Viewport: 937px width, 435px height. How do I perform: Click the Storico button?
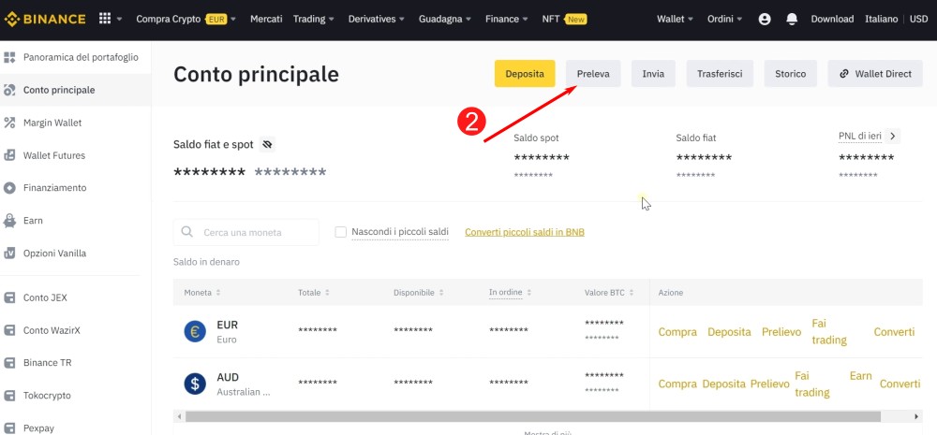click(x=790, y=73)
